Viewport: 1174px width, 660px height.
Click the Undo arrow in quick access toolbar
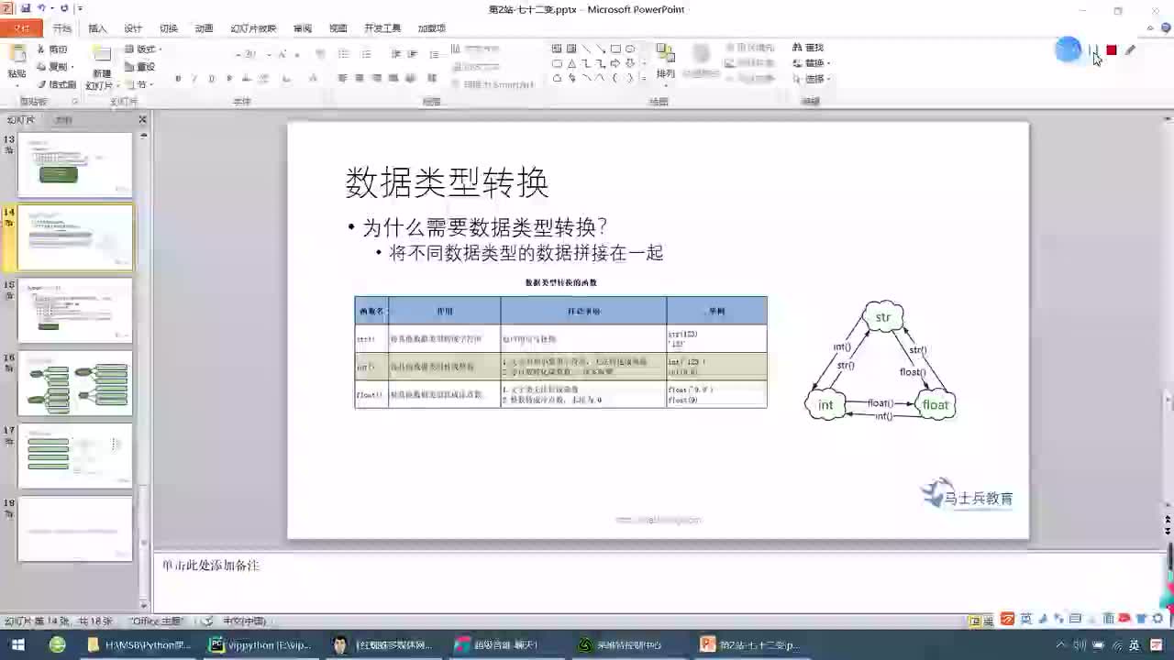tap(42, 8)
